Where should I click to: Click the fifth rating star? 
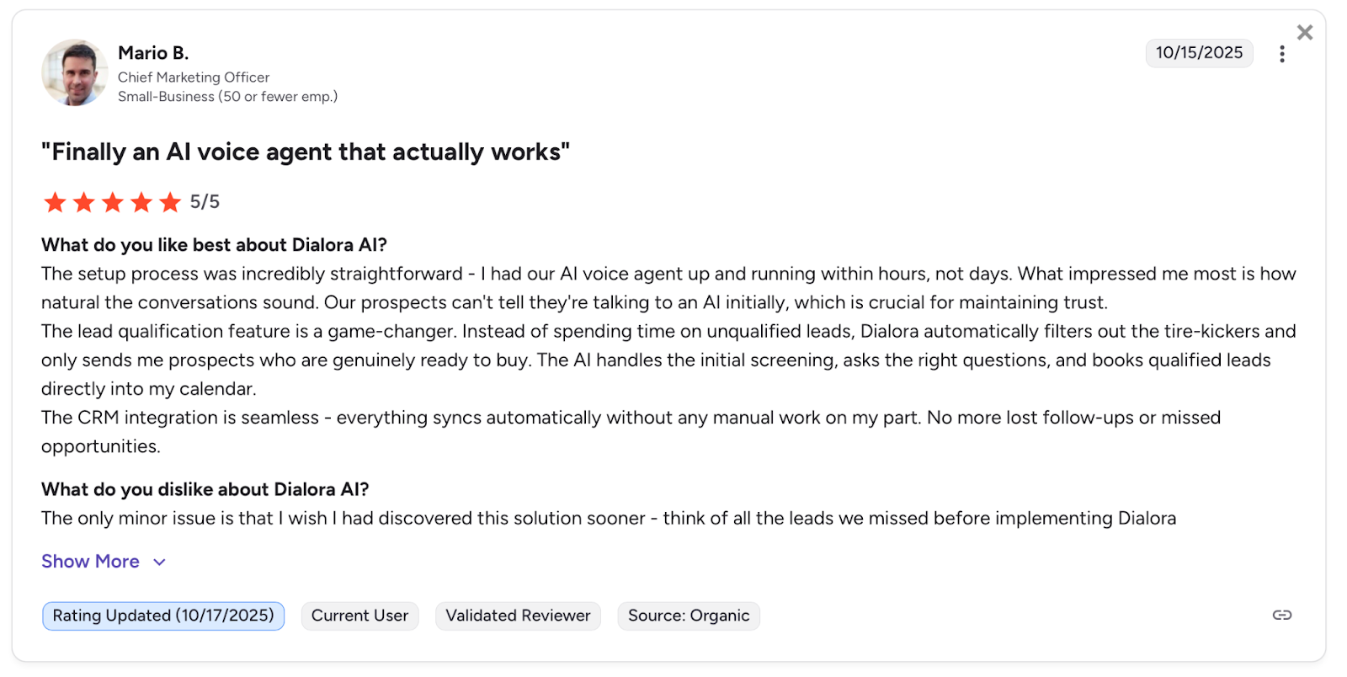tap(170, 202)
